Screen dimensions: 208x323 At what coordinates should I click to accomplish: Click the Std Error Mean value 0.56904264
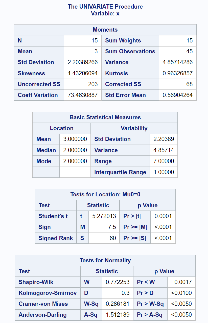pos(178,95)
